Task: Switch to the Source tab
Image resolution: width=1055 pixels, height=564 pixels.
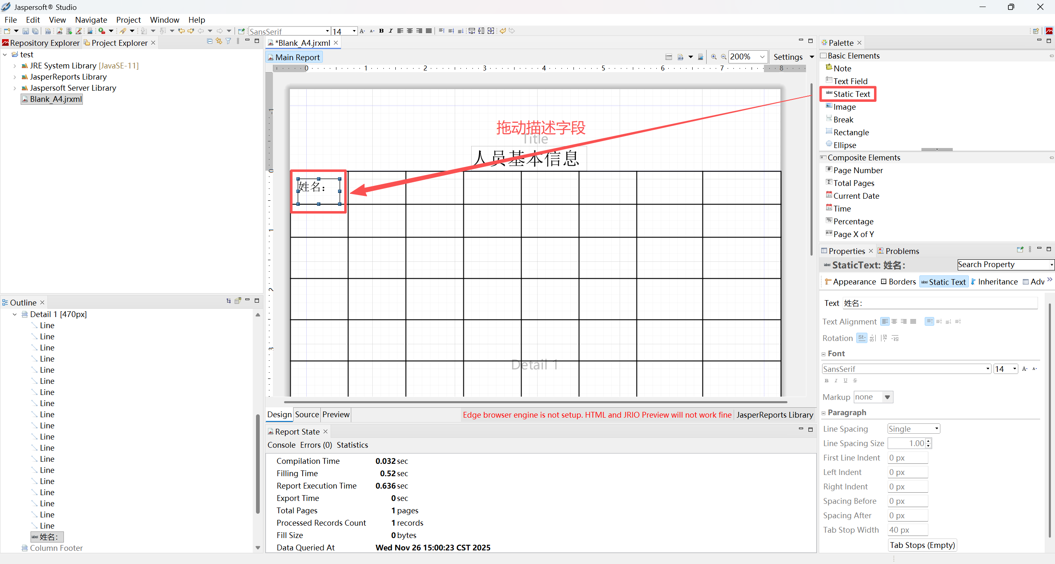Action: [x=307, y=415]
